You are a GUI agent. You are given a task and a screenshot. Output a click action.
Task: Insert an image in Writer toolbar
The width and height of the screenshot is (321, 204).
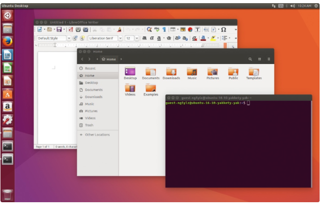(183, 30)
